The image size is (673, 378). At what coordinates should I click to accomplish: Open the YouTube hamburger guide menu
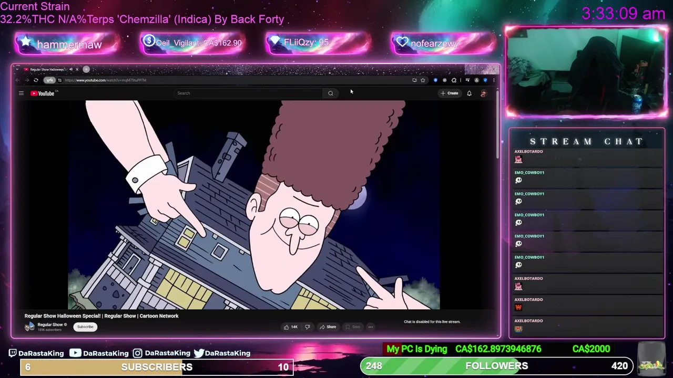[x=21, y=93]
